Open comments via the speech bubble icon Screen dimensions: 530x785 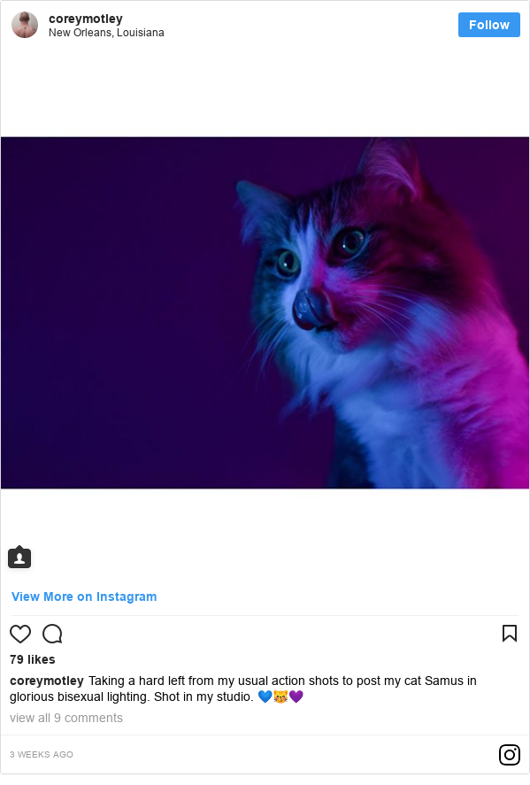52,634
